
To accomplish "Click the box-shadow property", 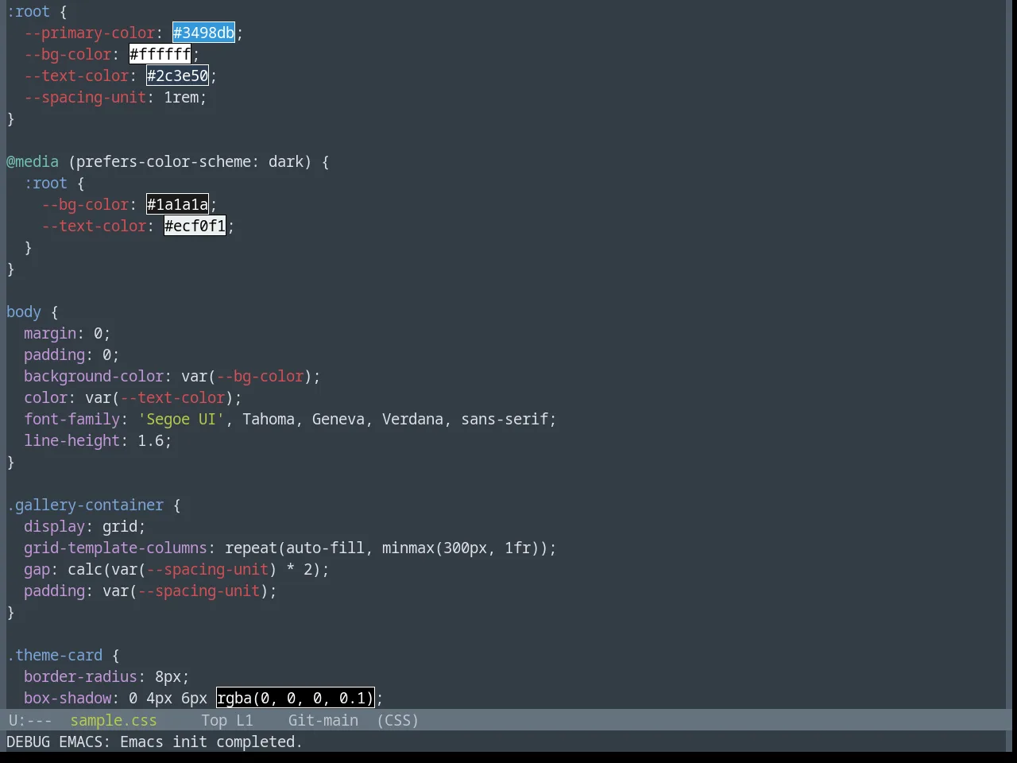I will pyautogui.click(x=68, y=698).
